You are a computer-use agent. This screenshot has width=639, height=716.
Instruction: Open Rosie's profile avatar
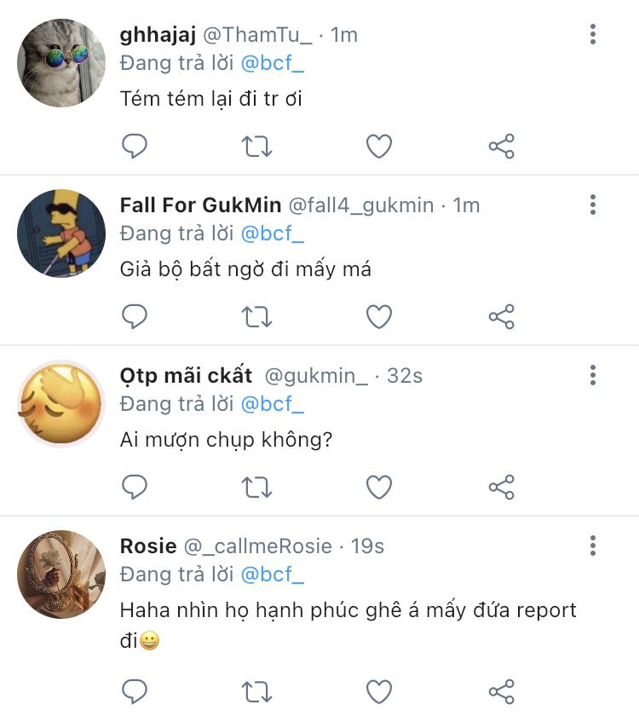(x=61, y=575)
